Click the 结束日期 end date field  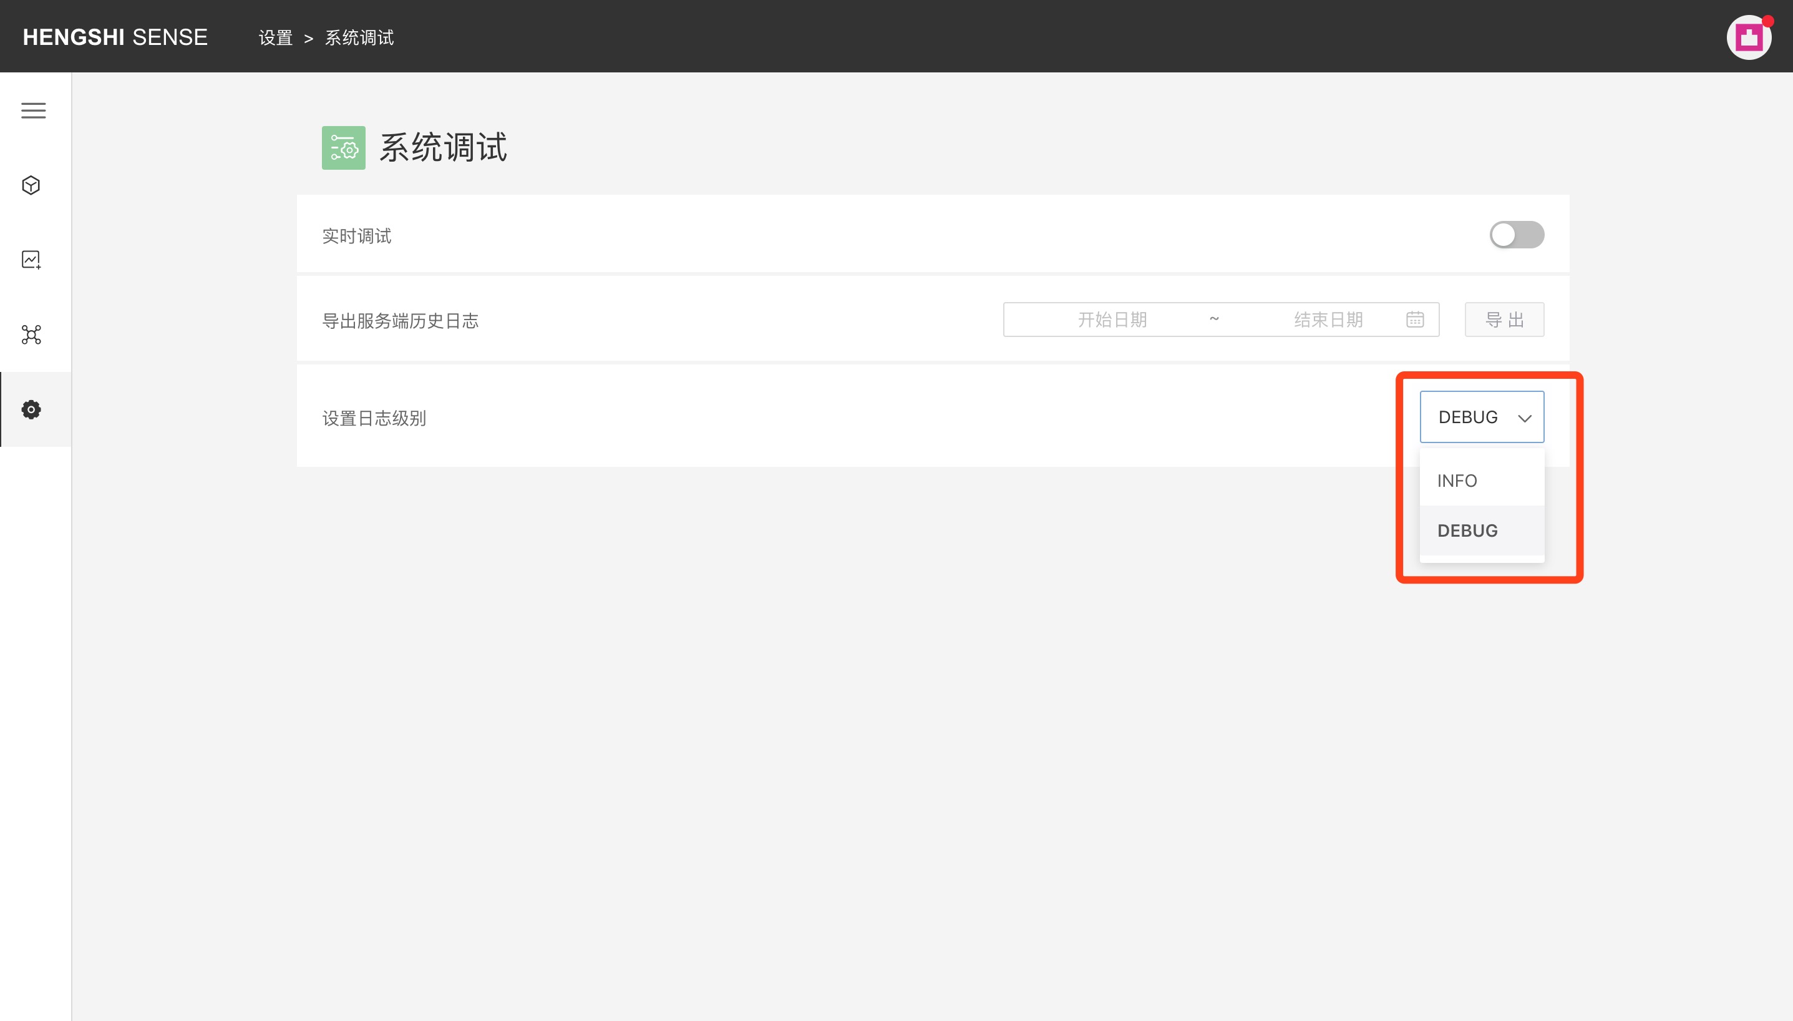[1328, 320]
